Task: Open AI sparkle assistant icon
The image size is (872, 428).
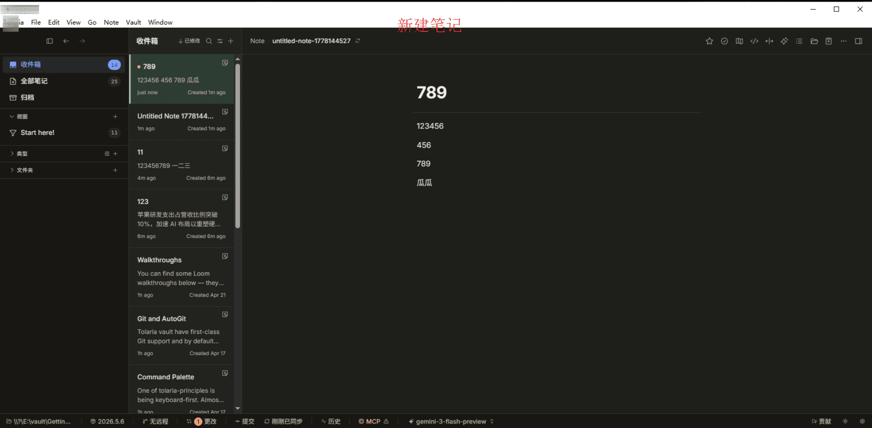Action: pyautogui.click(x=784, y=41)
